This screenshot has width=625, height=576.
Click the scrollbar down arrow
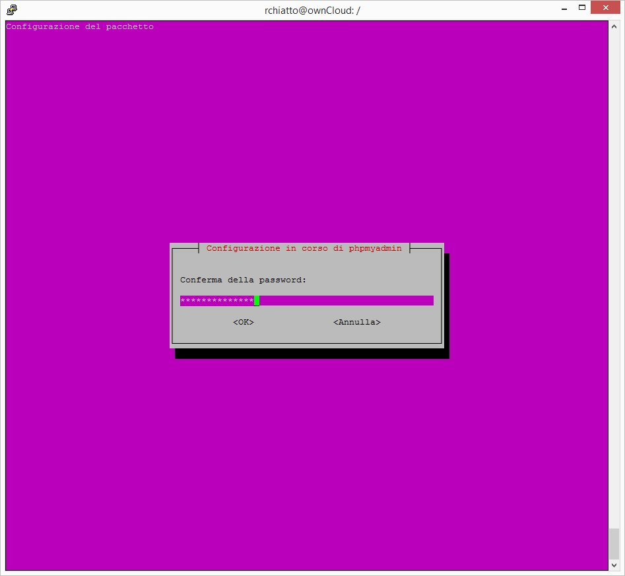click(x=614, y=565)
